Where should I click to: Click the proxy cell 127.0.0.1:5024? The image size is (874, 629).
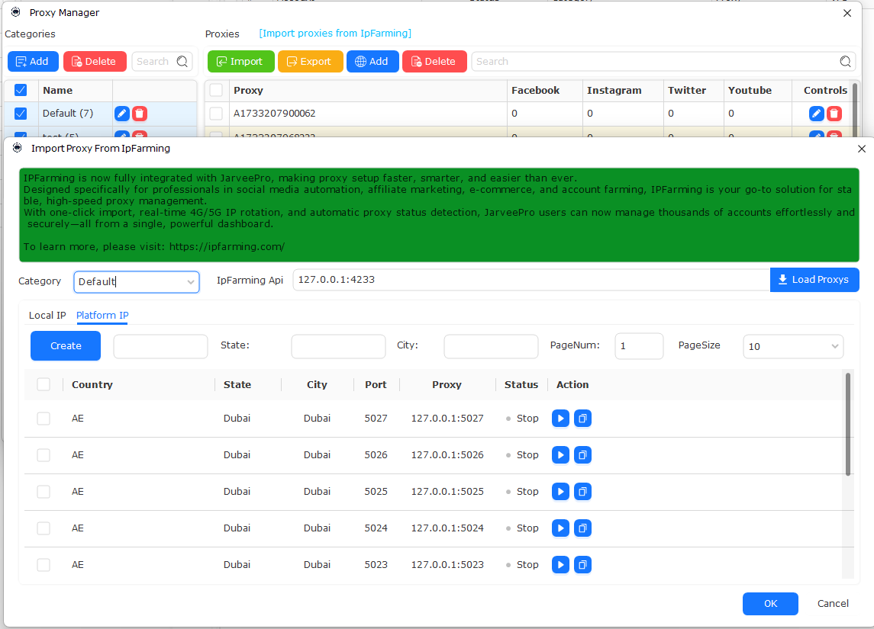[x=447, y=528]
